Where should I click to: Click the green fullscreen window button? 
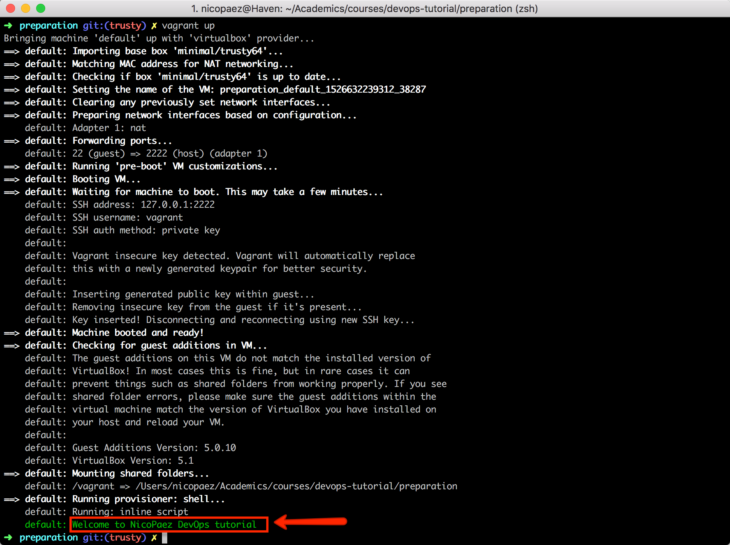point(41,8)
